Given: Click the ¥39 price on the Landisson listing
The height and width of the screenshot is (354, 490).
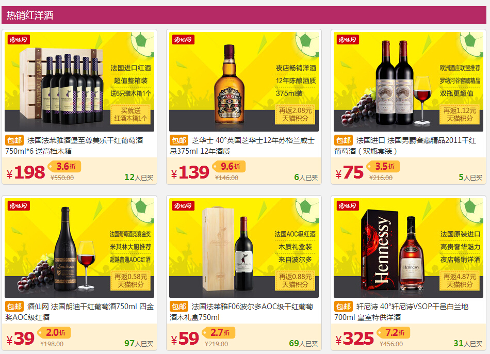Looking at the screenshot, I should pyautogui.click(x=20, y=339).
